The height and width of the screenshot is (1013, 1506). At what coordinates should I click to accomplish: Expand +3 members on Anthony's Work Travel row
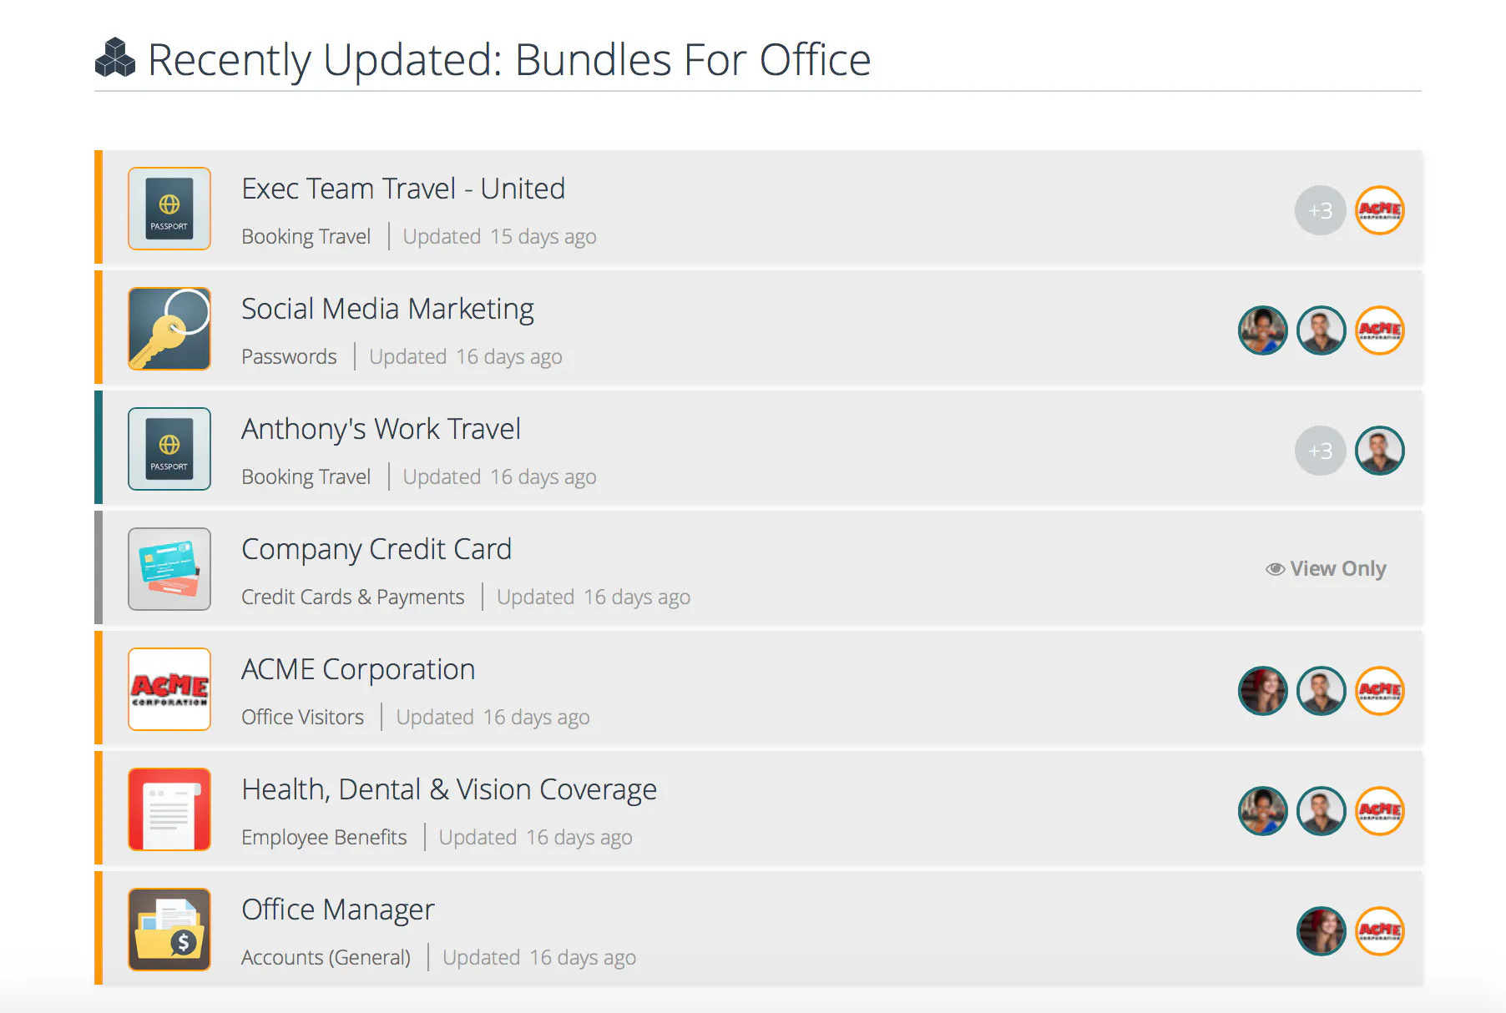[1320, 451]
